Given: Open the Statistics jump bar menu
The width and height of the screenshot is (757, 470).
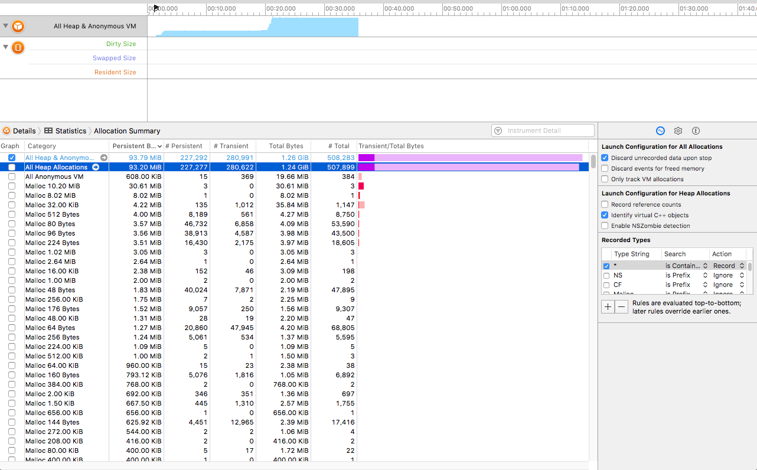Looking at the screenshot, I should click(71, 131).
